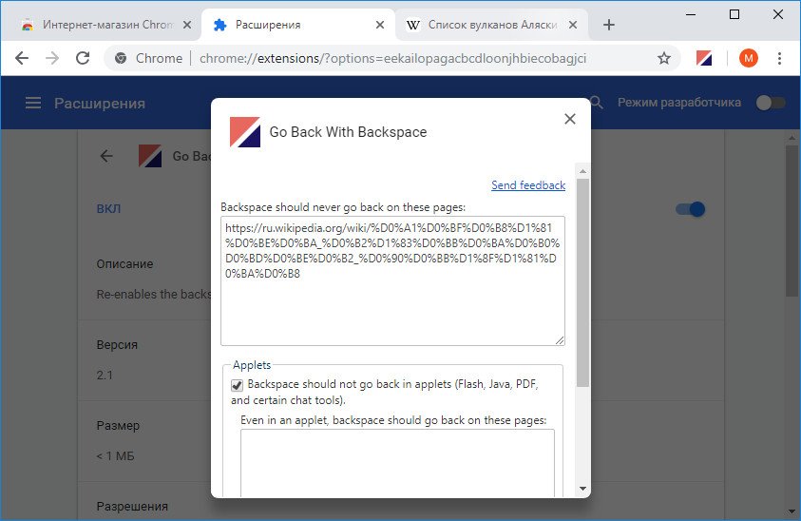
Task: Click the back arrow in extension details
Action: [x=106, y=156]
